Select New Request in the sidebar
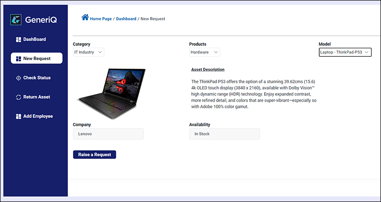 tap(37, 58)
